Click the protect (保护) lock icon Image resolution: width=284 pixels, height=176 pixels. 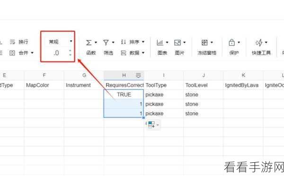click(231, 42)
